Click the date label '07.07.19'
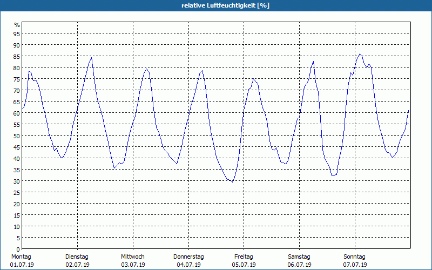 tap(355, 265)
